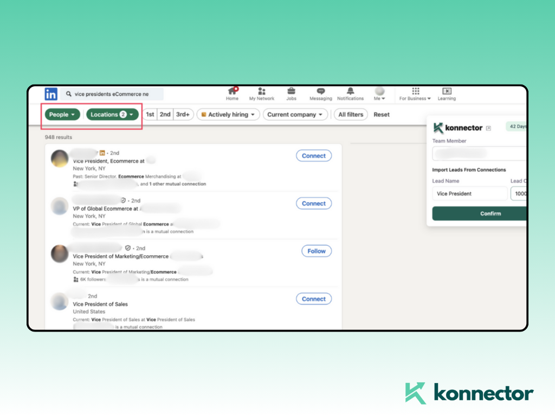
Task: Click '6K followers' text
Action: coord(93,279)
